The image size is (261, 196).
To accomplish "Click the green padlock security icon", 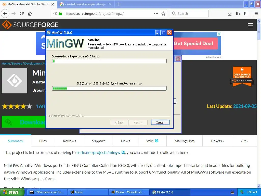I will [x=60, y=14].
